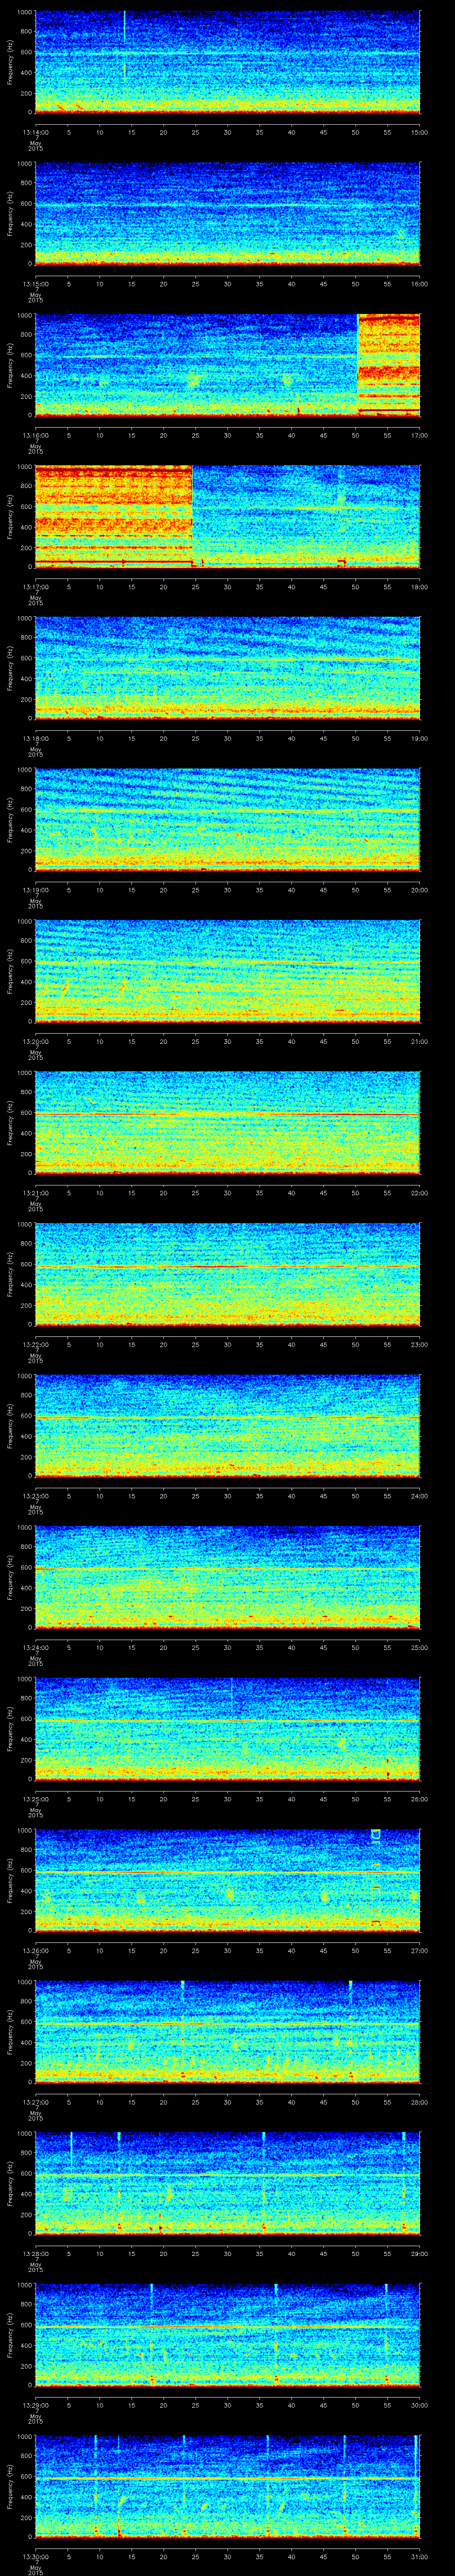
Task: Click the 13:15:00 start time label
Action: point(36,284)
